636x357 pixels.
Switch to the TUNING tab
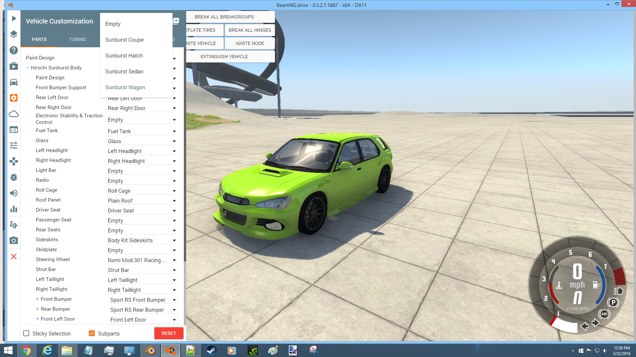[78, 39]
